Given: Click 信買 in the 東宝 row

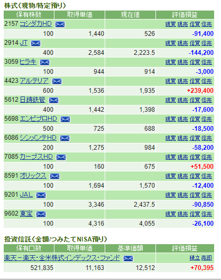Looking at the screenshot, I should (195, 214).
